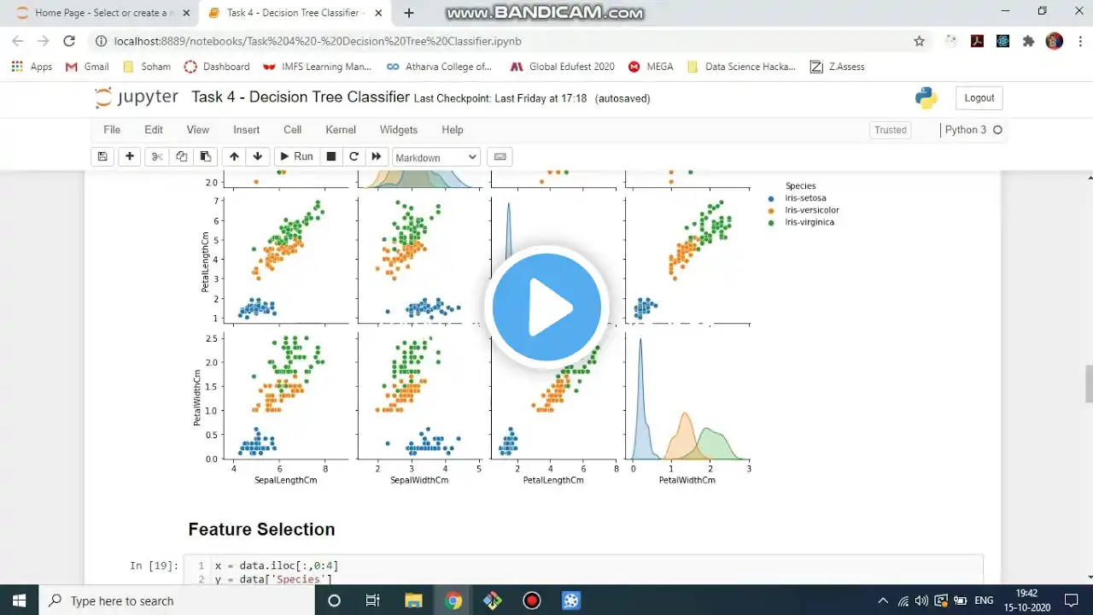The height and width of the screenshot is (615, 1093).
Task: Go back to the previous page
Action: (x=18, y=41)
